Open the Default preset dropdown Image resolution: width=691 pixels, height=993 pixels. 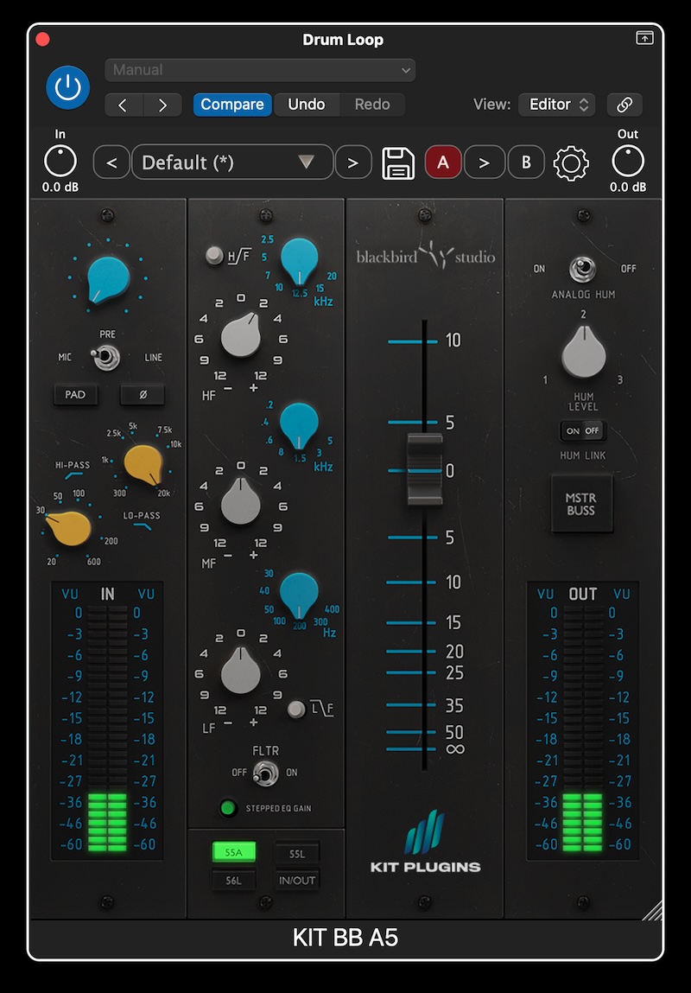pyautogui.click(x=231, y=162)
